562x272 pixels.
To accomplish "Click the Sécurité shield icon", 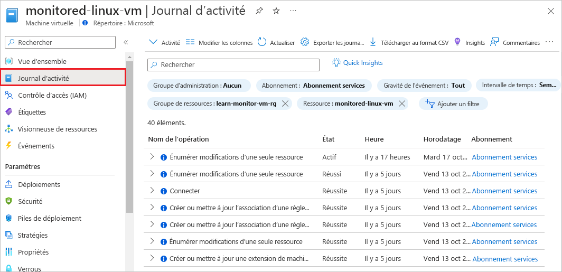I will point(9,201).
